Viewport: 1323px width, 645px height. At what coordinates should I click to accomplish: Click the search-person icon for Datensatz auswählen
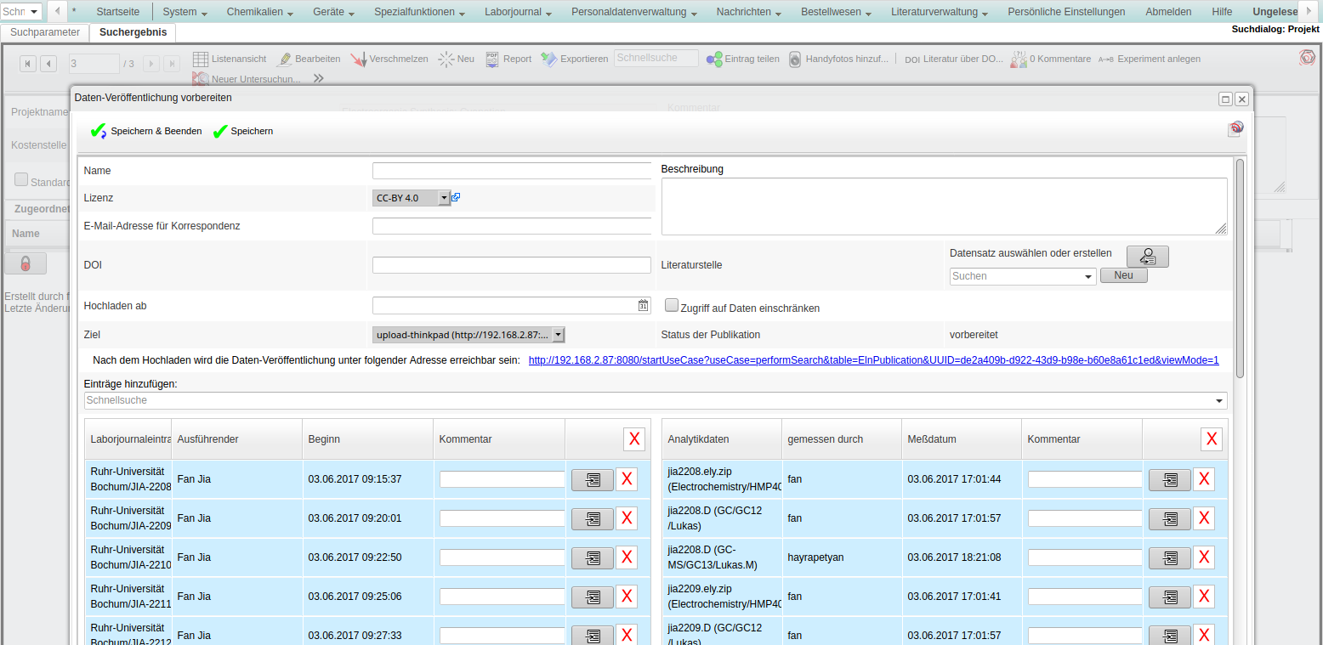(1147, 256)
